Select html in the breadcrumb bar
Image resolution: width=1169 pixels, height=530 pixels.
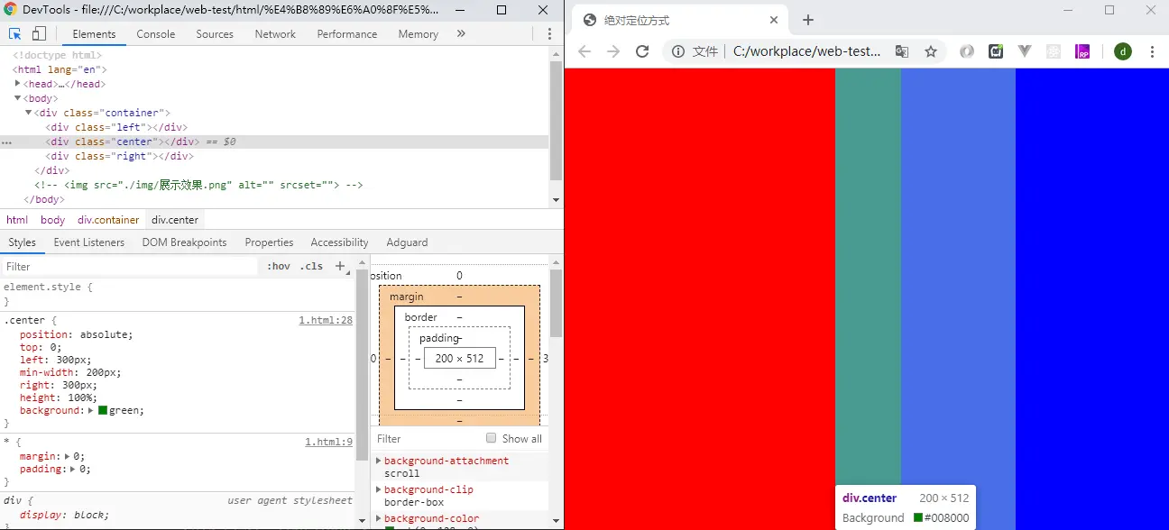[17, 220]
